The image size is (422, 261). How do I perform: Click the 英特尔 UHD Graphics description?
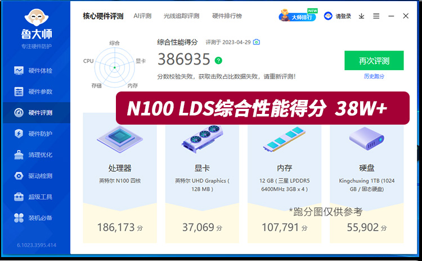(x=202, y=185)
